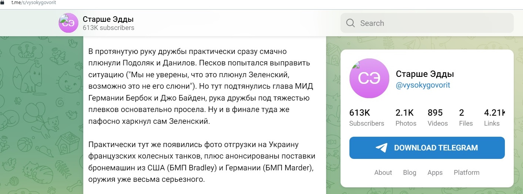Select the 4.21K Links counter

point(495,118)
